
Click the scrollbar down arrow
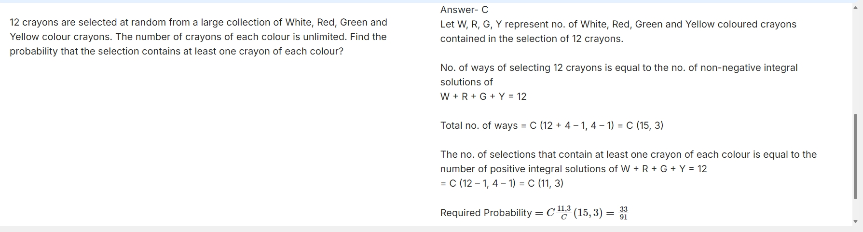point(856,221)
